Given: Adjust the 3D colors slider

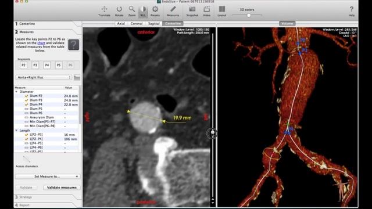Looking at the screenshot, I should [249, 16].
